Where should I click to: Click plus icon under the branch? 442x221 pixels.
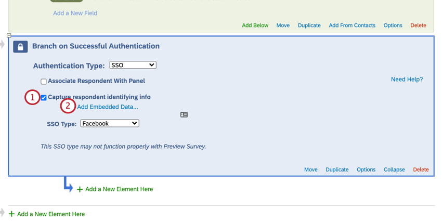point(80,189)
